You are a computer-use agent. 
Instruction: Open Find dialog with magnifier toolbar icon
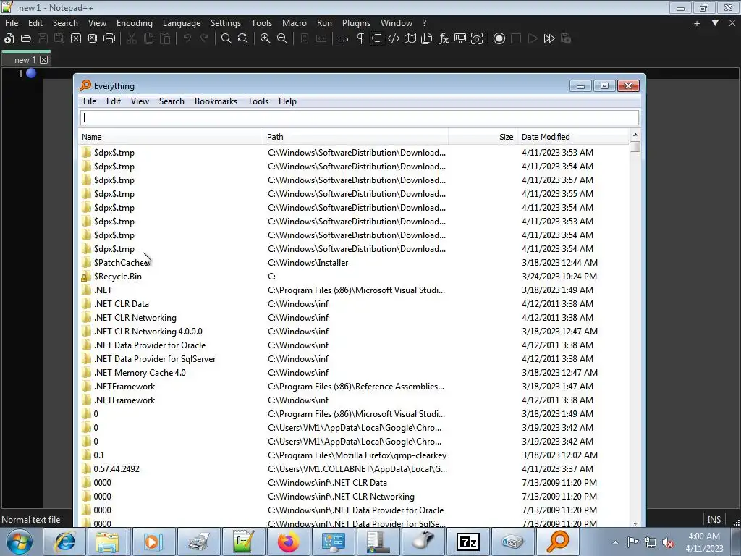(226, 39)
